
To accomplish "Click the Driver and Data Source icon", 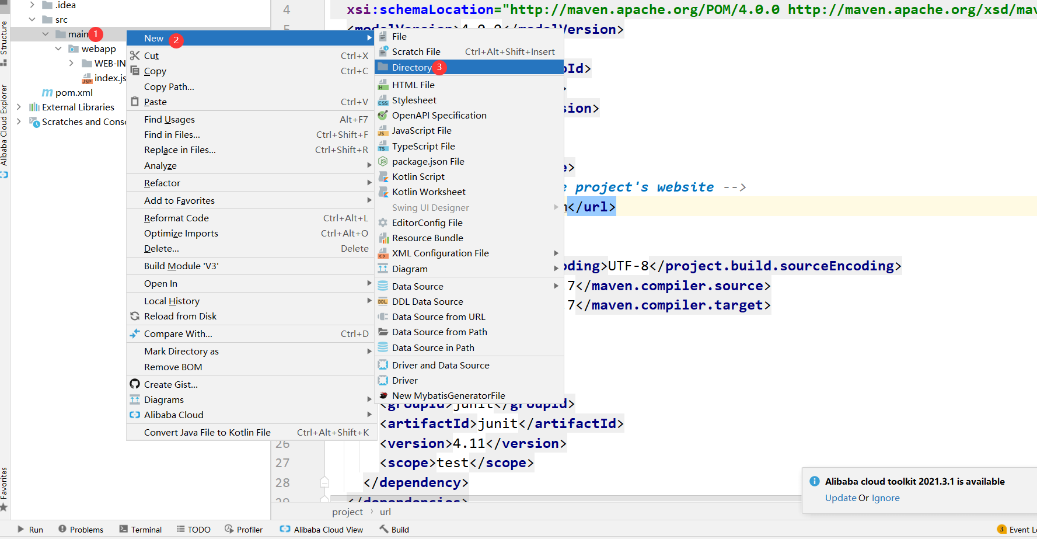I will 383,365.
